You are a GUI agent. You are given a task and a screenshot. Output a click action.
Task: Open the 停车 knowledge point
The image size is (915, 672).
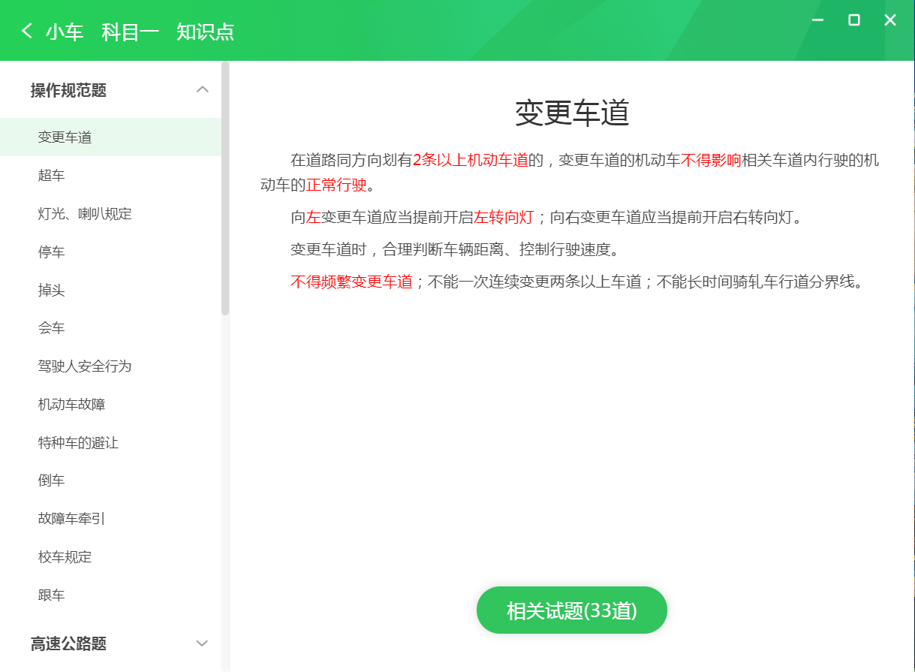pos(50,252)
